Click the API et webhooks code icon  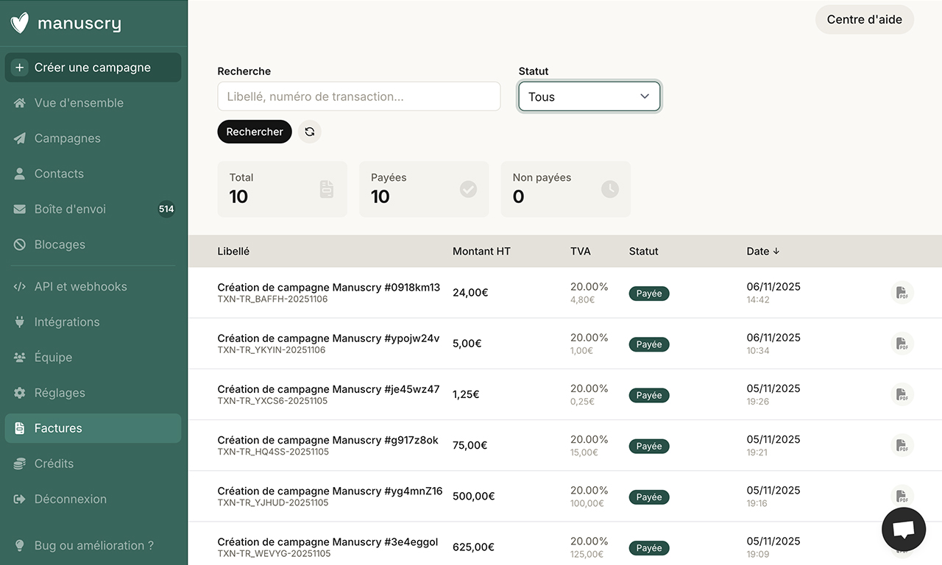click(19, 286)
